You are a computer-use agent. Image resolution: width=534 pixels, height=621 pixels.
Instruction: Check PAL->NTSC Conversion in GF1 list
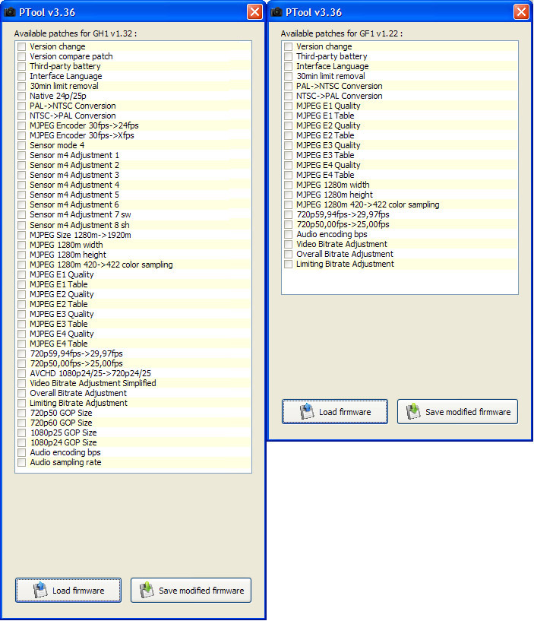289,87
